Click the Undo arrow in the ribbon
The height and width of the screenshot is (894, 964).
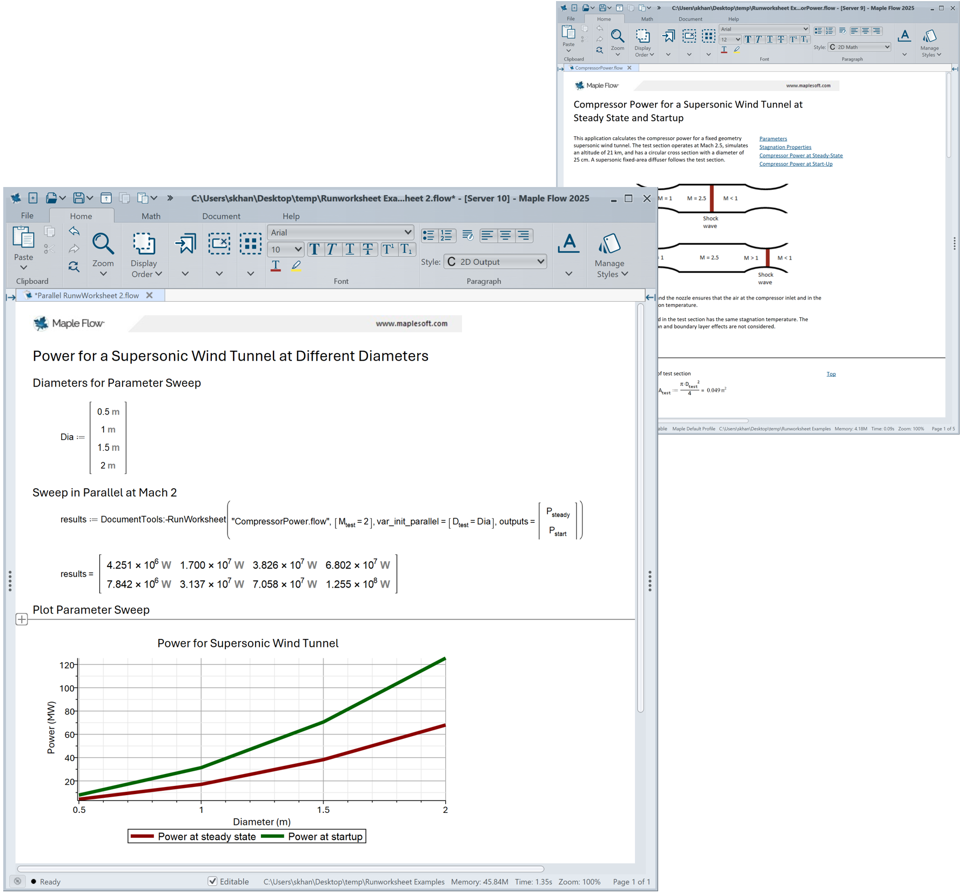tap(74, 231)
